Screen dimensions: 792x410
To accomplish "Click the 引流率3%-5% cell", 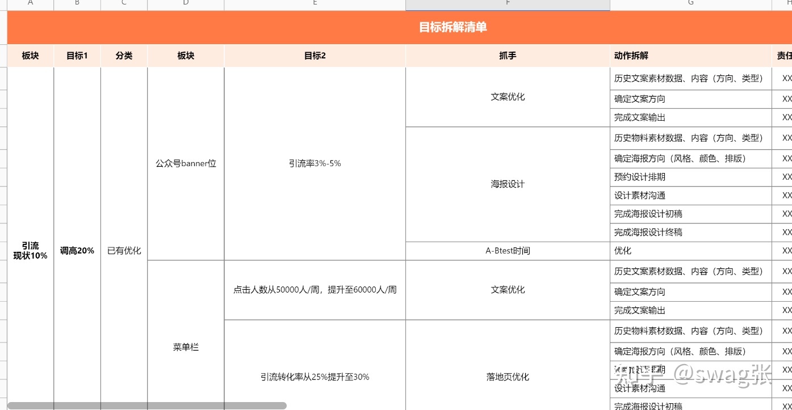I will (315, 163).
